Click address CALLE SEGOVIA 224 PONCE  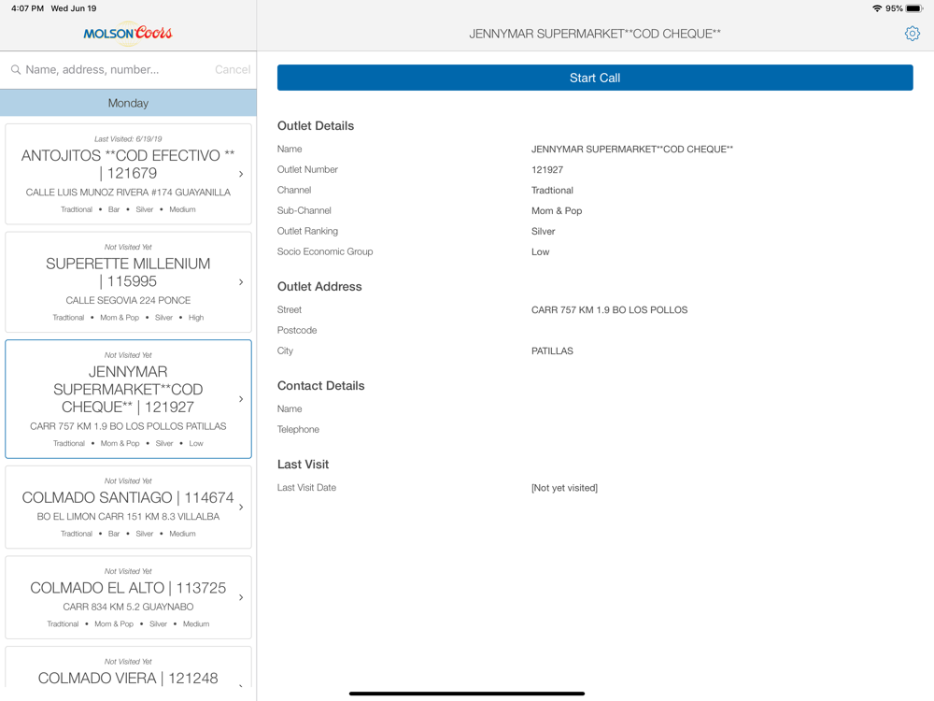(x=128, y=300)
